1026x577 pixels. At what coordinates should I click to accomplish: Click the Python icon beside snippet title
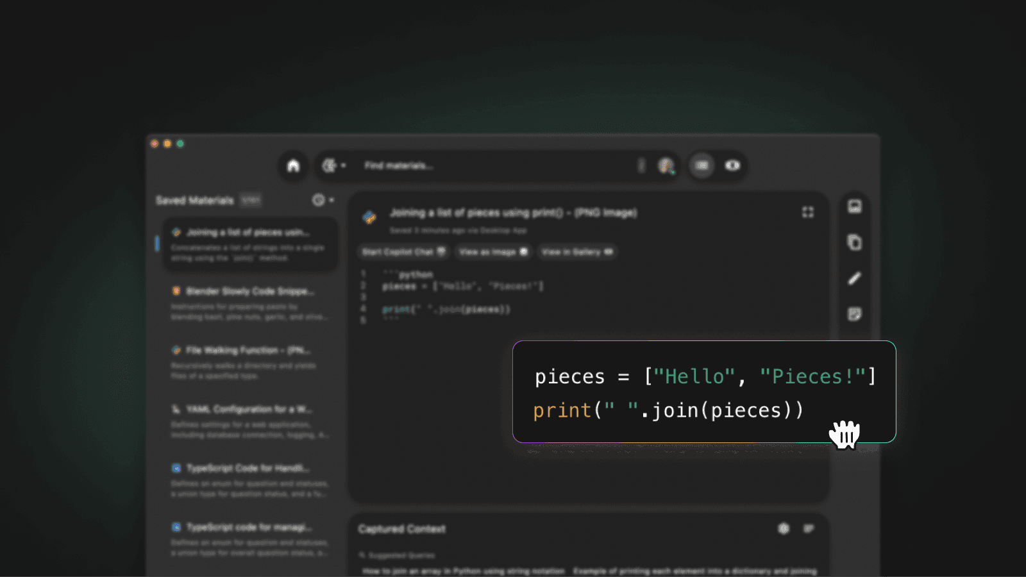[369, 217]
